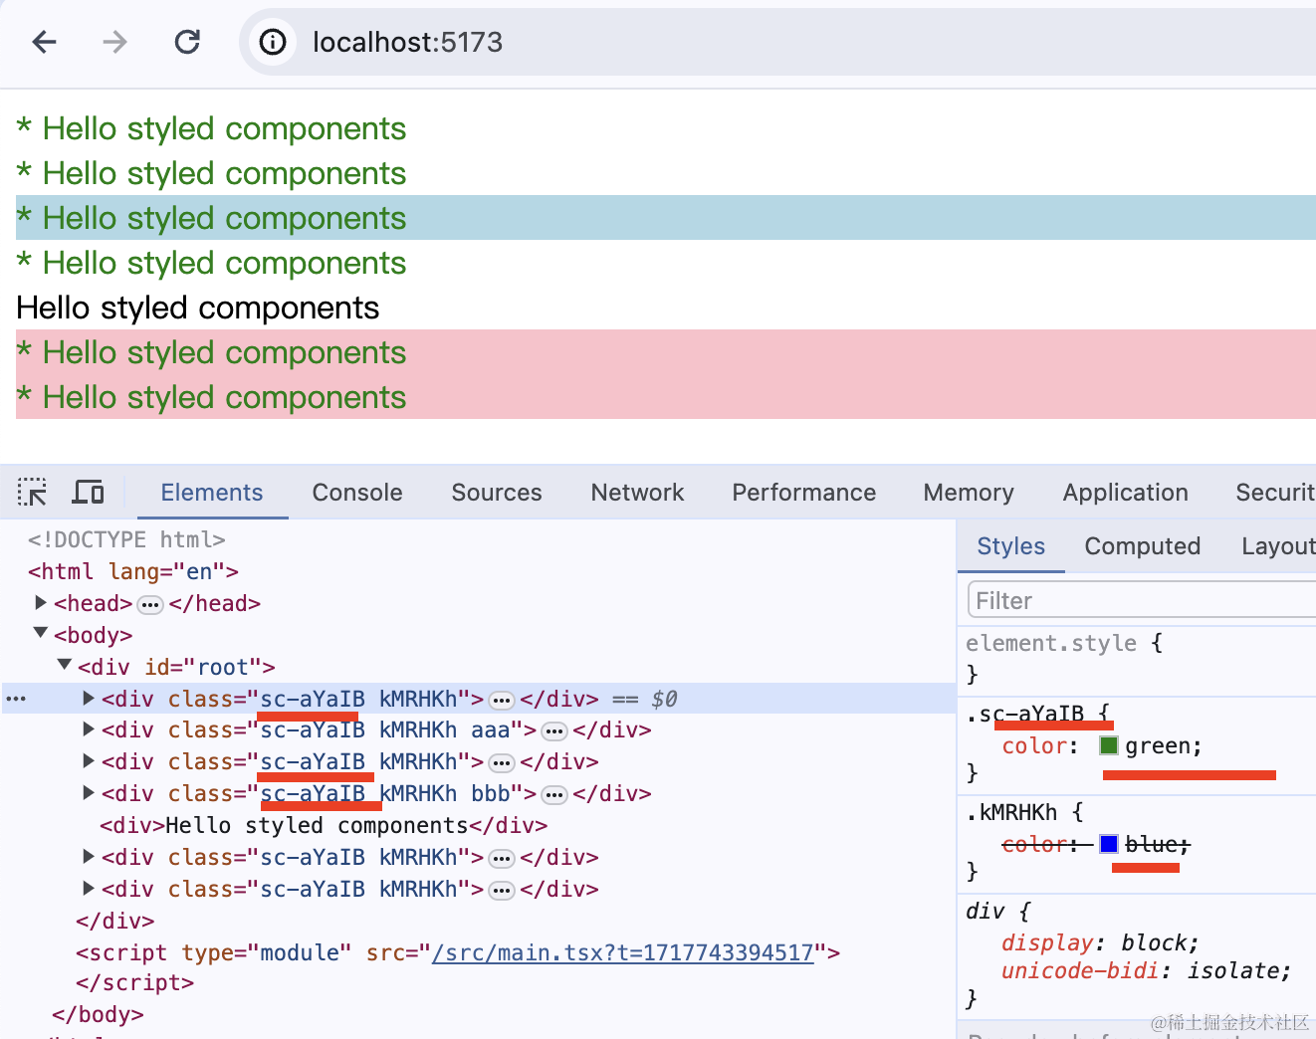Select the plain div Hello styled components node
This screenshot has height=1039, width=1316.
click(x=324, y=825)
